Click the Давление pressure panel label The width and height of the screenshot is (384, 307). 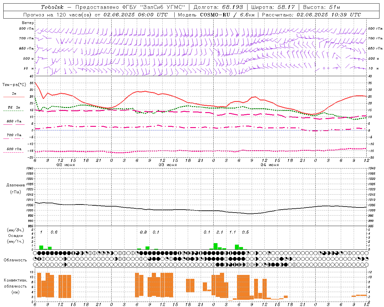[x=16, y=185]
